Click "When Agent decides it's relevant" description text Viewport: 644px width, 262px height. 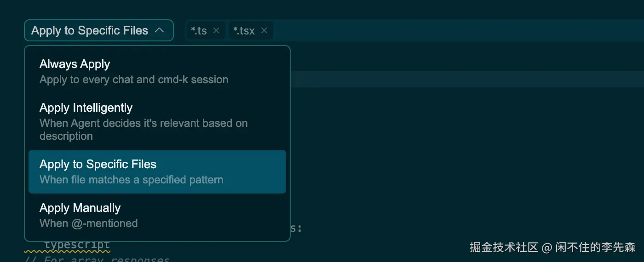coord(144,124)
